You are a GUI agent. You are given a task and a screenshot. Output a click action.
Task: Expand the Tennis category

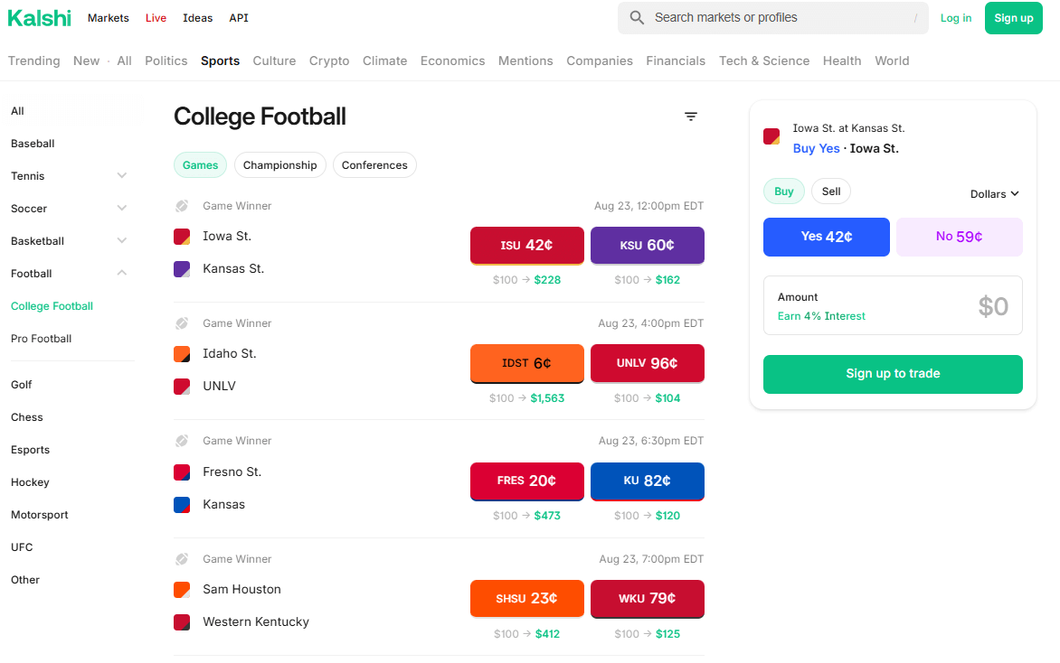click(122, 175)
